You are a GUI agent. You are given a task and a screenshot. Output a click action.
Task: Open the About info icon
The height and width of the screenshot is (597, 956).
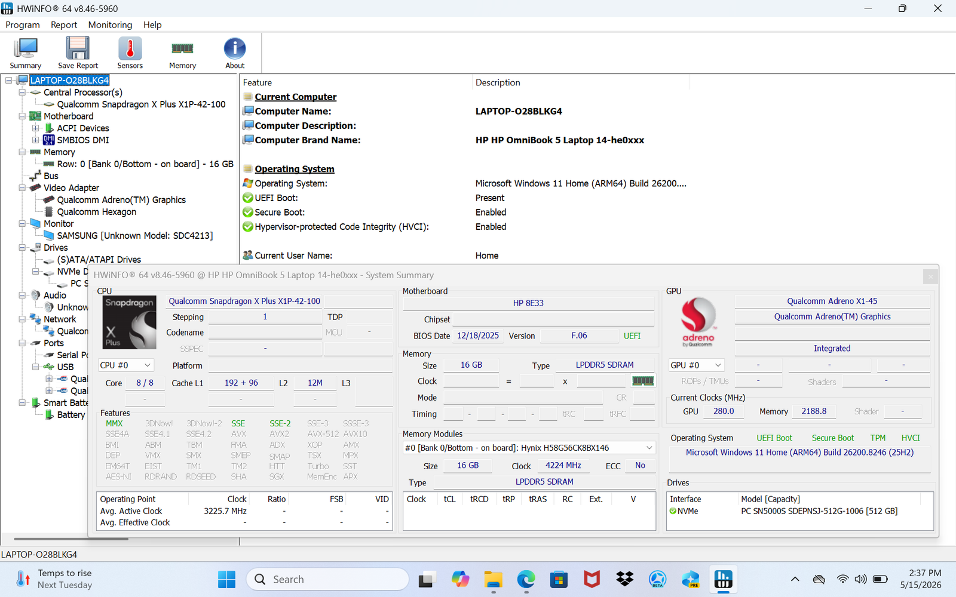click(x=235, y=48)
